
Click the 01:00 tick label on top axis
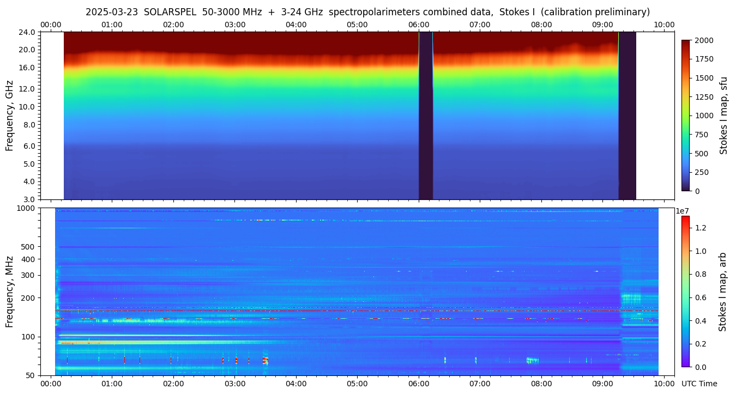112,25
